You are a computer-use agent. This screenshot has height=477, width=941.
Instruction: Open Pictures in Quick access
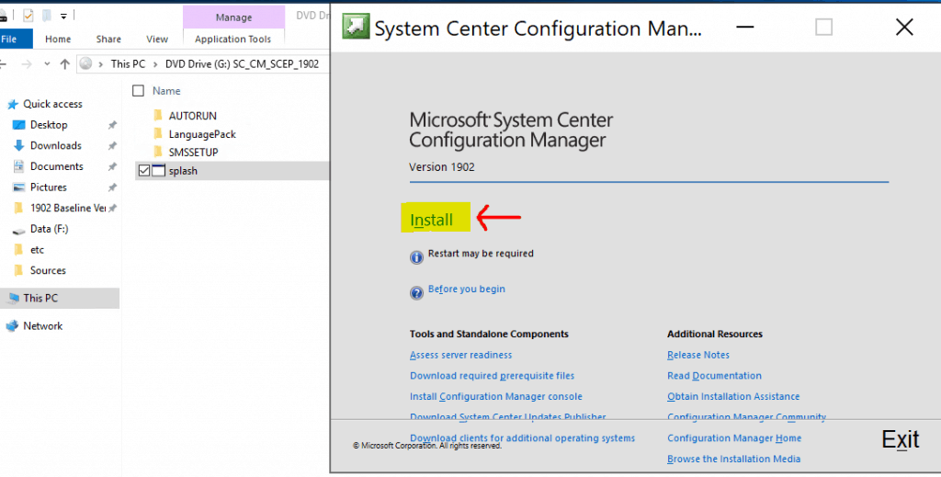pos(49,187)
